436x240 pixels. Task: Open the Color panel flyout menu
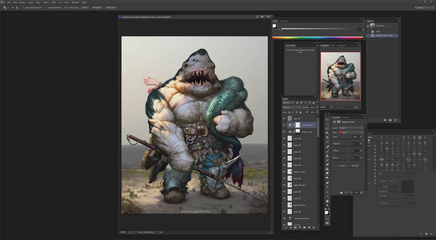coord(364,21)
